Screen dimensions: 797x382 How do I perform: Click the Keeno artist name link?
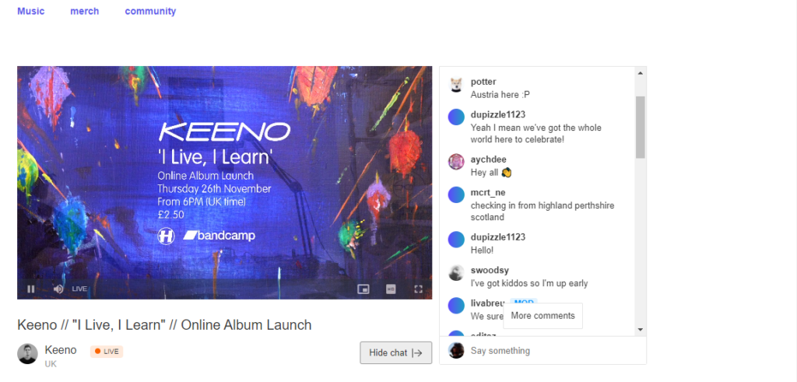pos(61,350)
